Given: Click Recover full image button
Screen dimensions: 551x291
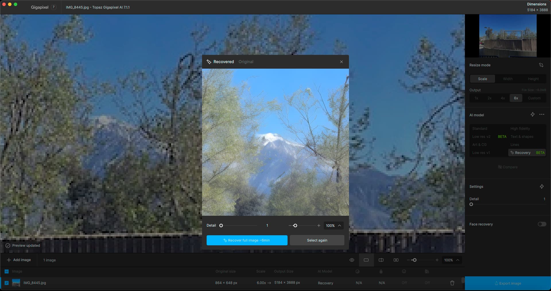Looking at the screenshot, I should click(x=247, y=240).
